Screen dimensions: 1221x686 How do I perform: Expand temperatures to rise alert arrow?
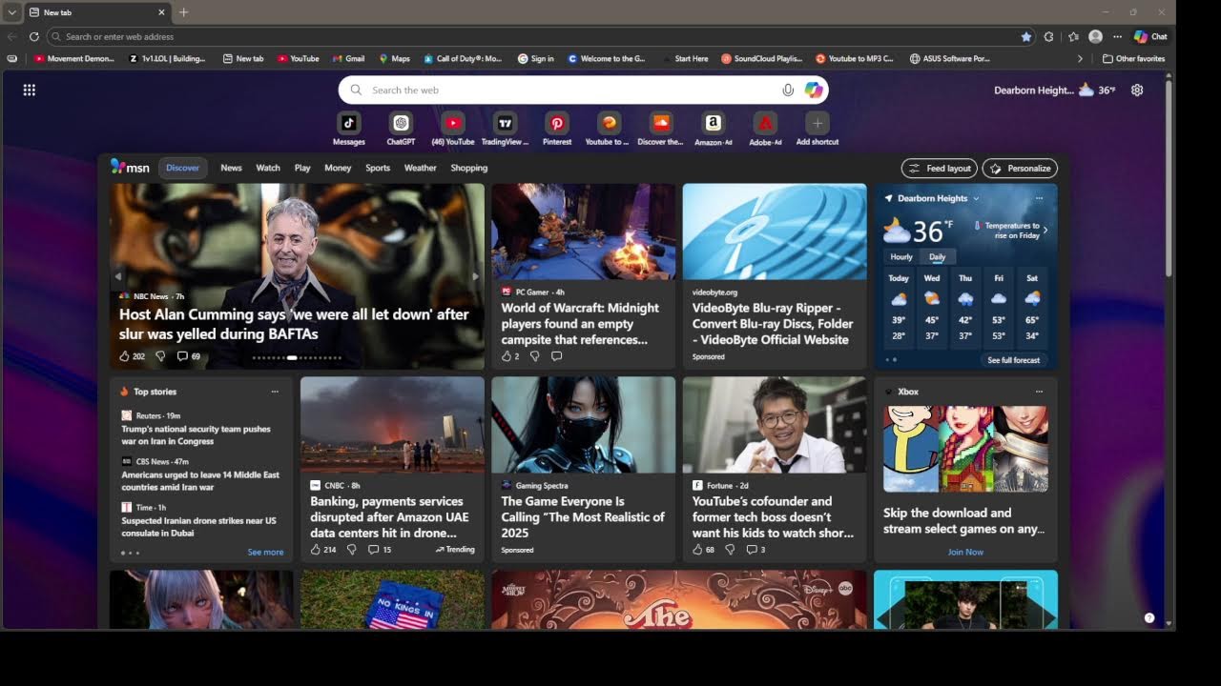click(1045, 230)
